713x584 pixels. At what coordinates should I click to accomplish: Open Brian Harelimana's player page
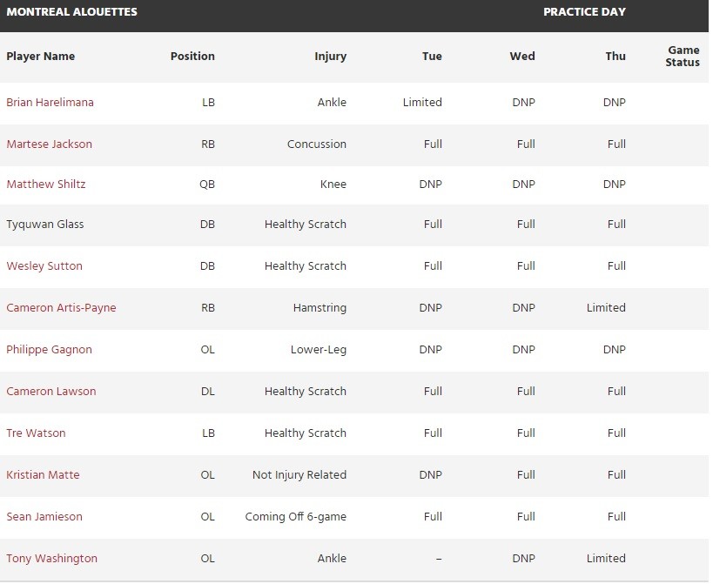(x=50, y=103)
